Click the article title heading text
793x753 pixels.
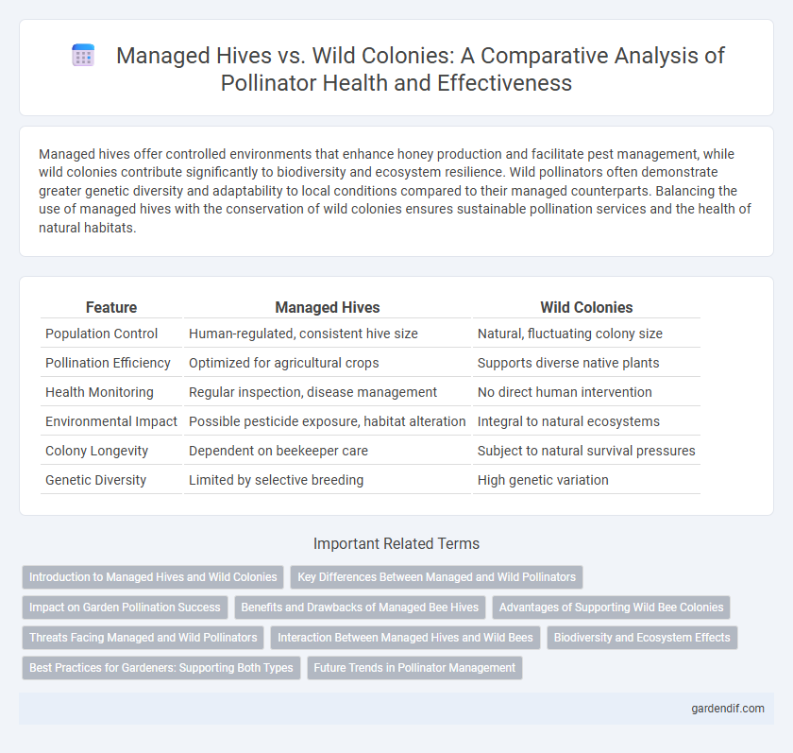[x=420, y=69]
